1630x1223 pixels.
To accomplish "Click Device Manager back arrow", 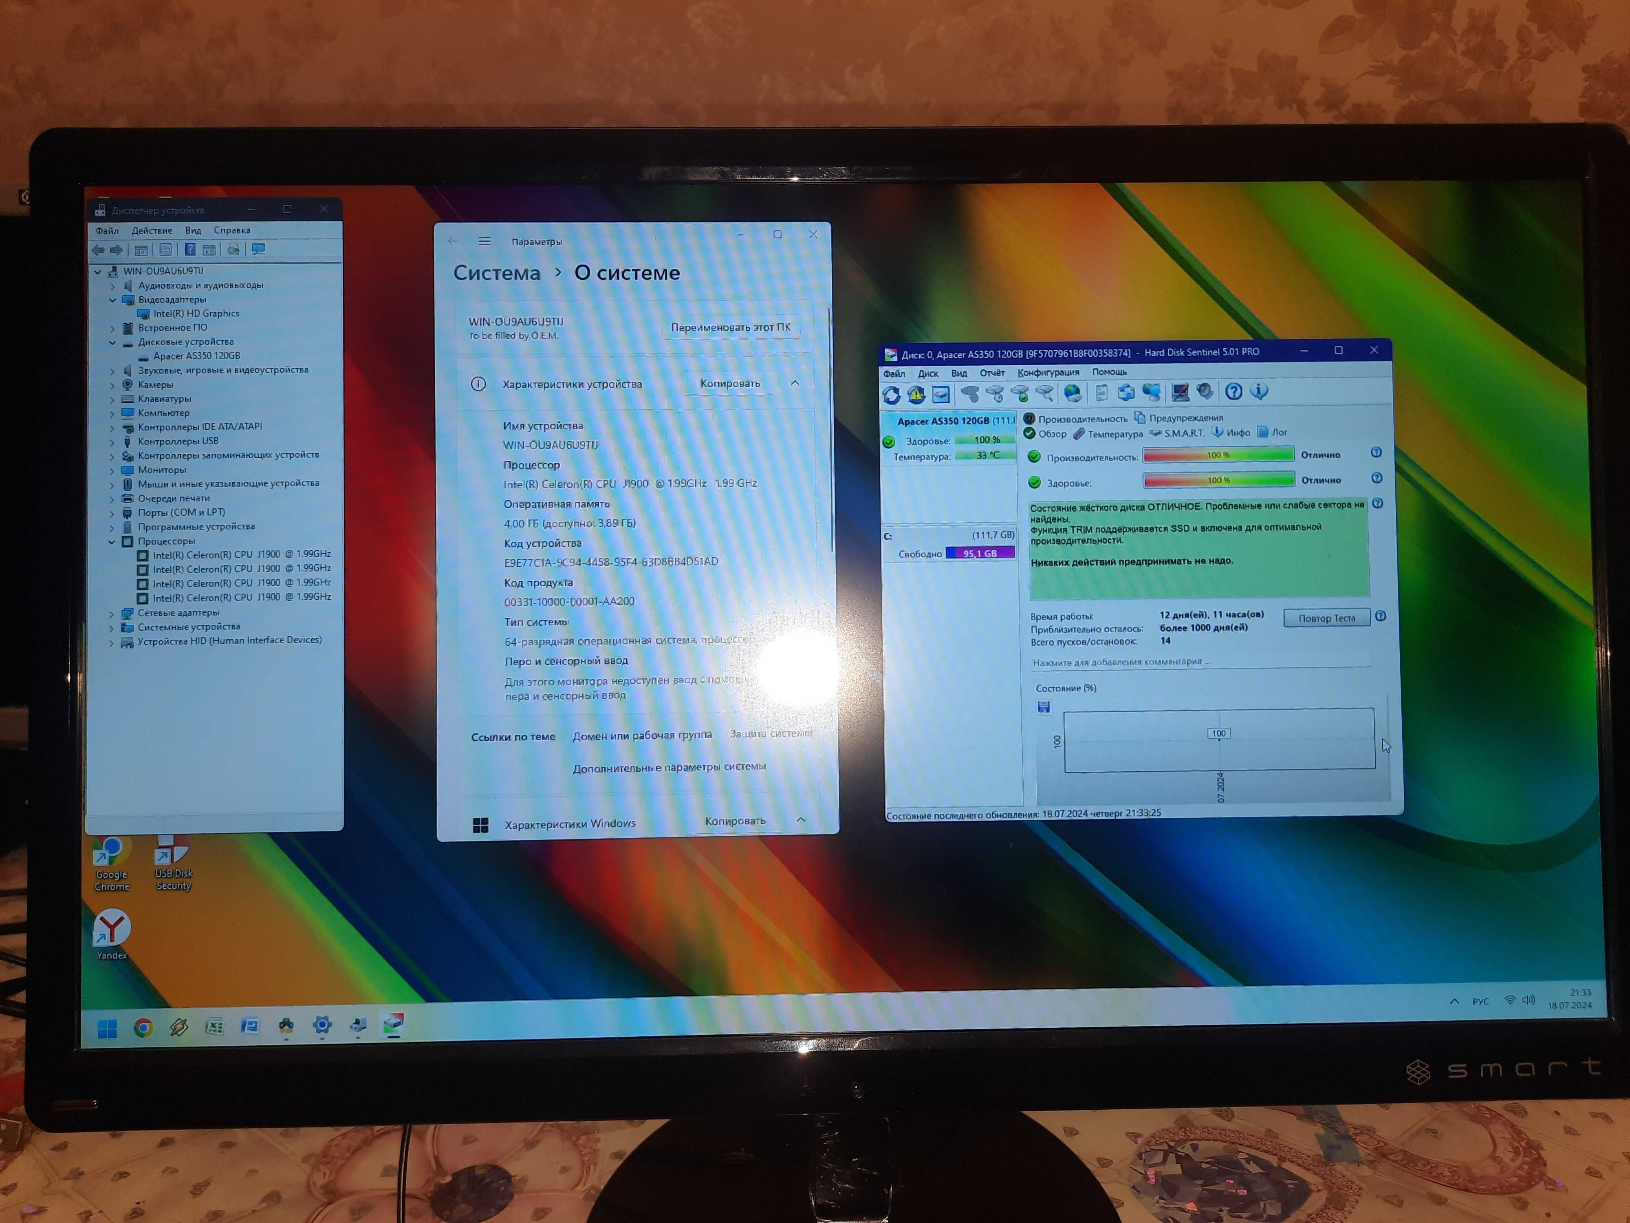I will (97, 250).
